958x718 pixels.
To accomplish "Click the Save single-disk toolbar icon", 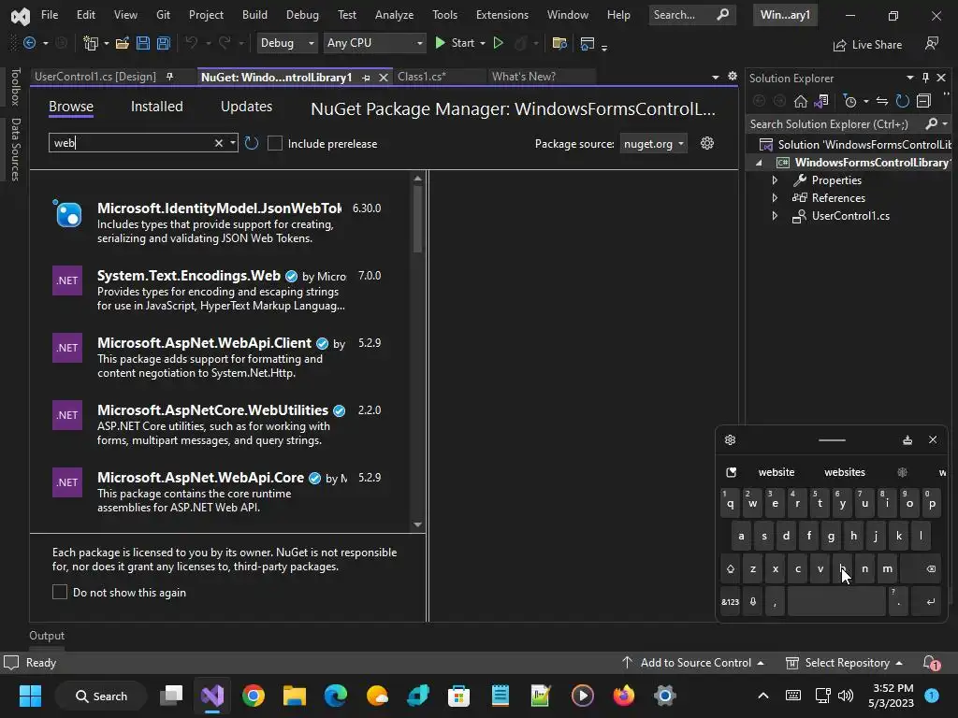I will pyautogui.click(x=143, y=43).
